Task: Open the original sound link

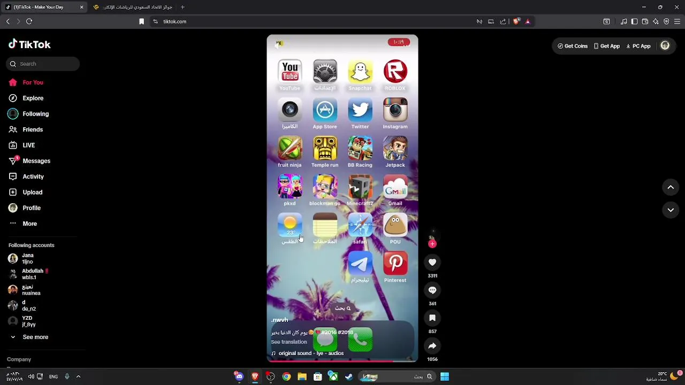Action: [307, 353]
